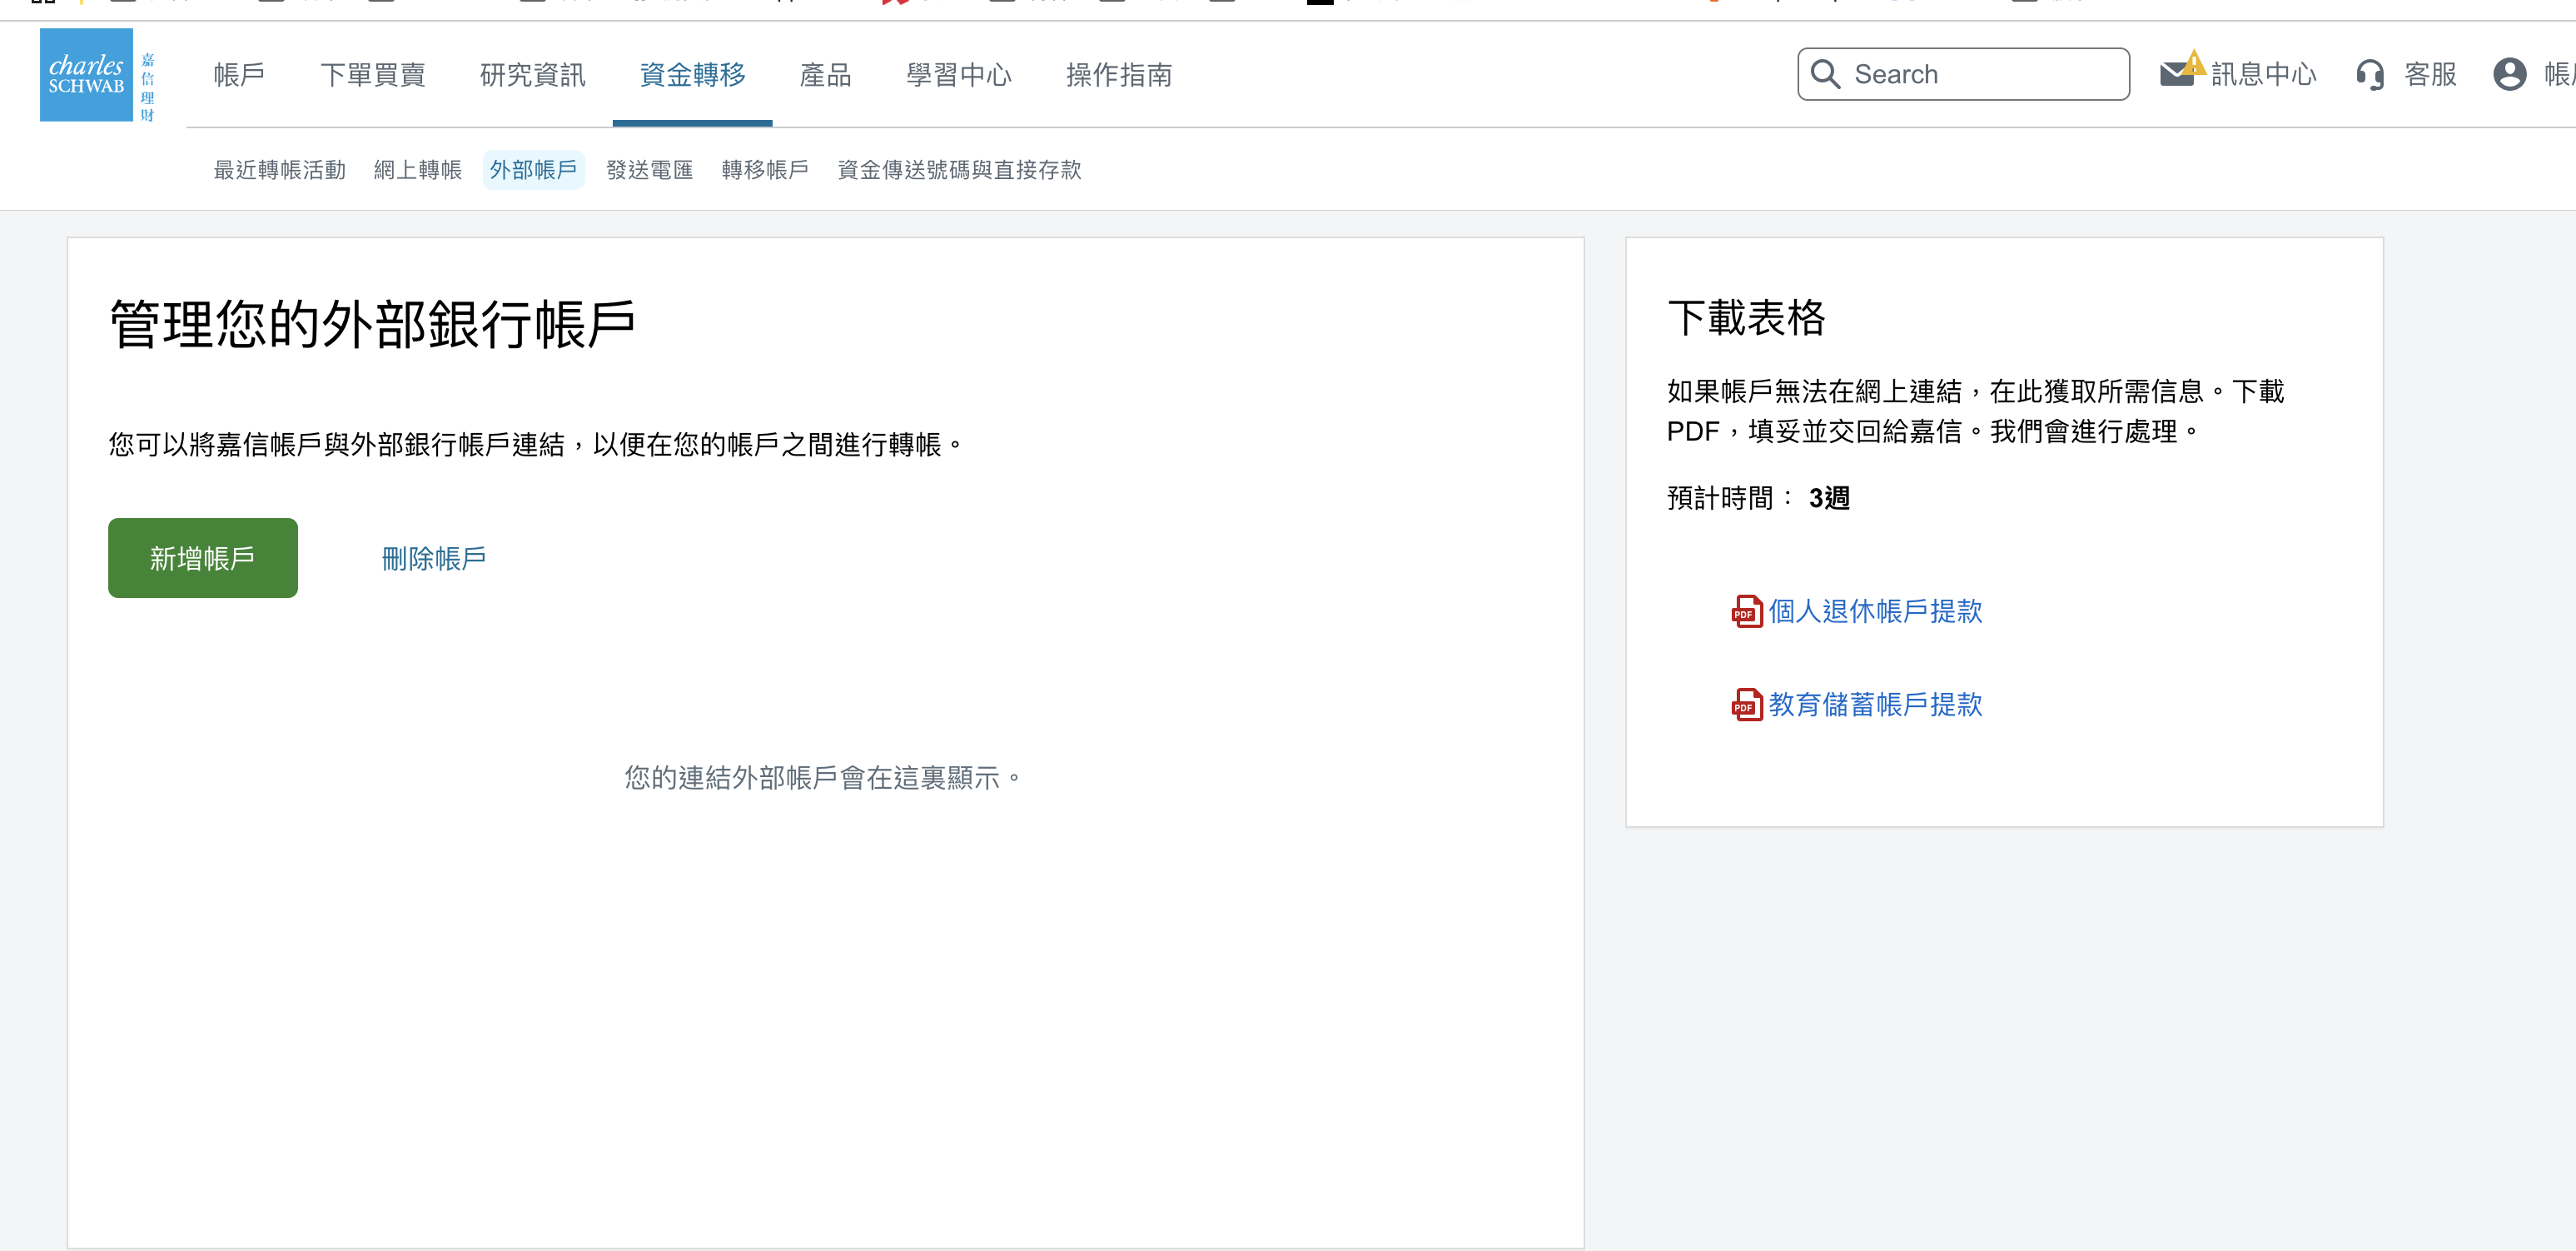Screen dimensions: 2576x1251
Task: Open the 下單買賣 menu
Action: click(x=372, y=75)
